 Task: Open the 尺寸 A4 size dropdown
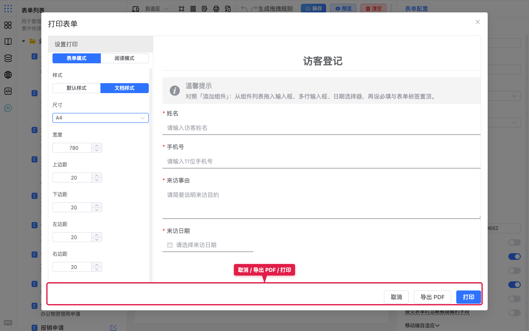(100, 118)
